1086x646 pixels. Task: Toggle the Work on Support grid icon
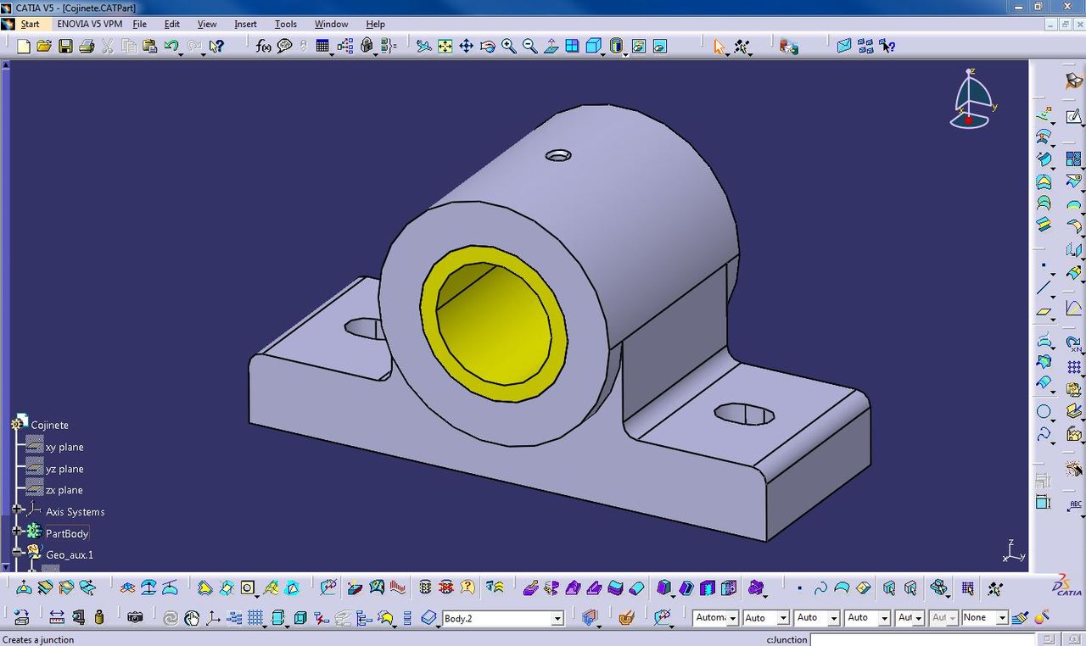pyautogui.click(x=255, y=618)
